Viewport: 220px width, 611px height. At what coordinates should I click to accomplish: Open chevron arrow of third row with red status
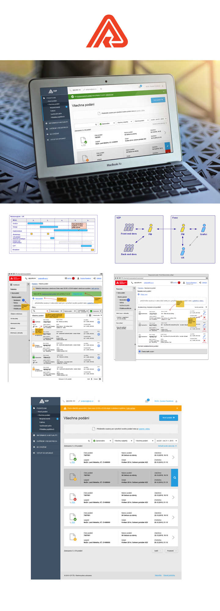[x=173, y=497]
